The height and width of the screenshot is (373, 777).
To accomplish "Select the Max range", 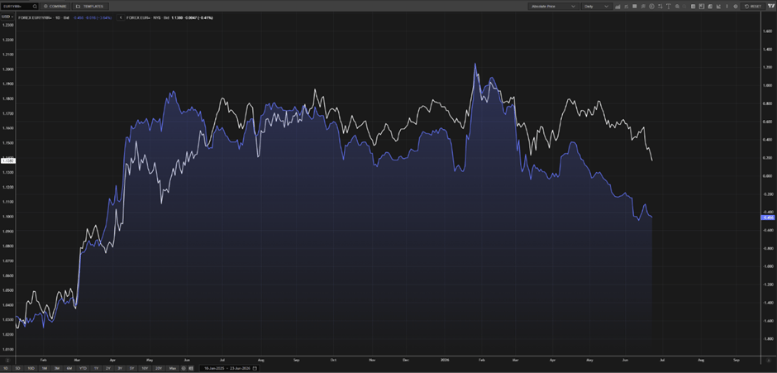I will pos(173,369).
